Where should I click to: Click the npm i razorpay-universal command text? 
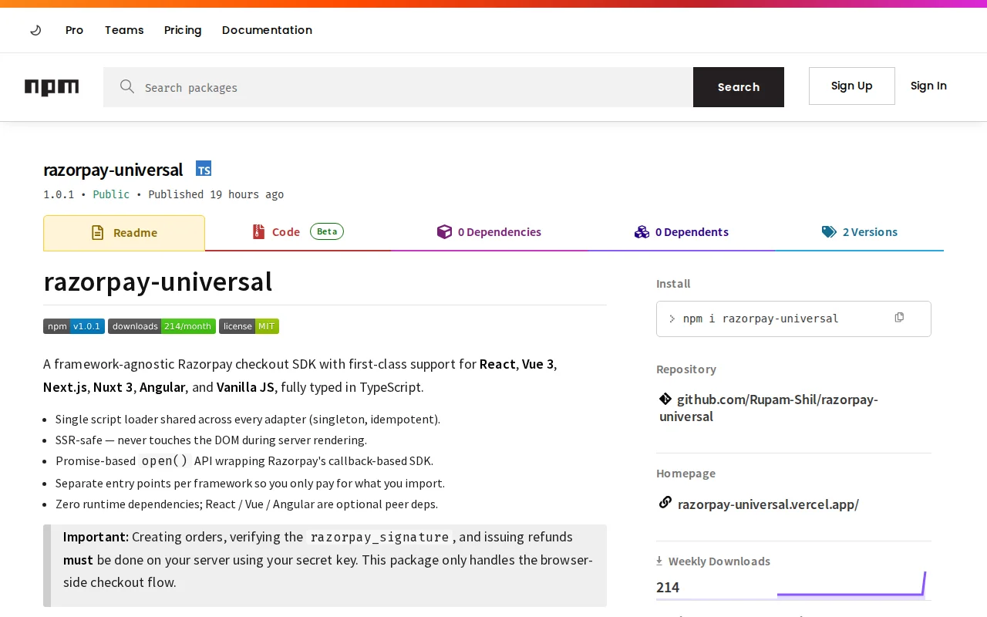[760, 319]
